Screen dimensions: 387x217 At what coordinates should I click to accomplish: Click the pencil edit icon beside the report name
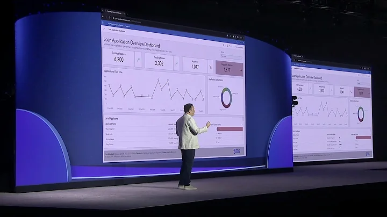click(x=104, y=28)
